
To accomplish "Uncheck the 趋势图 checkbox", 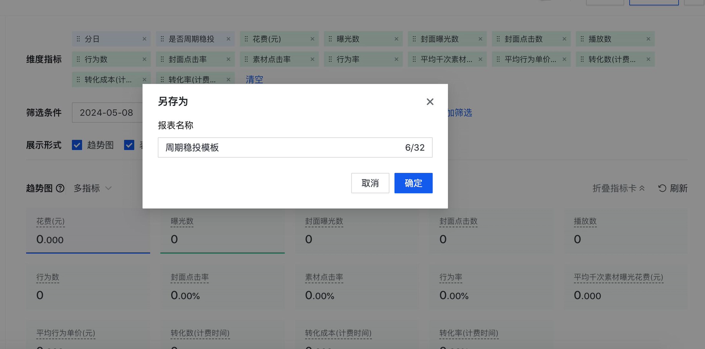I will (77, 145).
